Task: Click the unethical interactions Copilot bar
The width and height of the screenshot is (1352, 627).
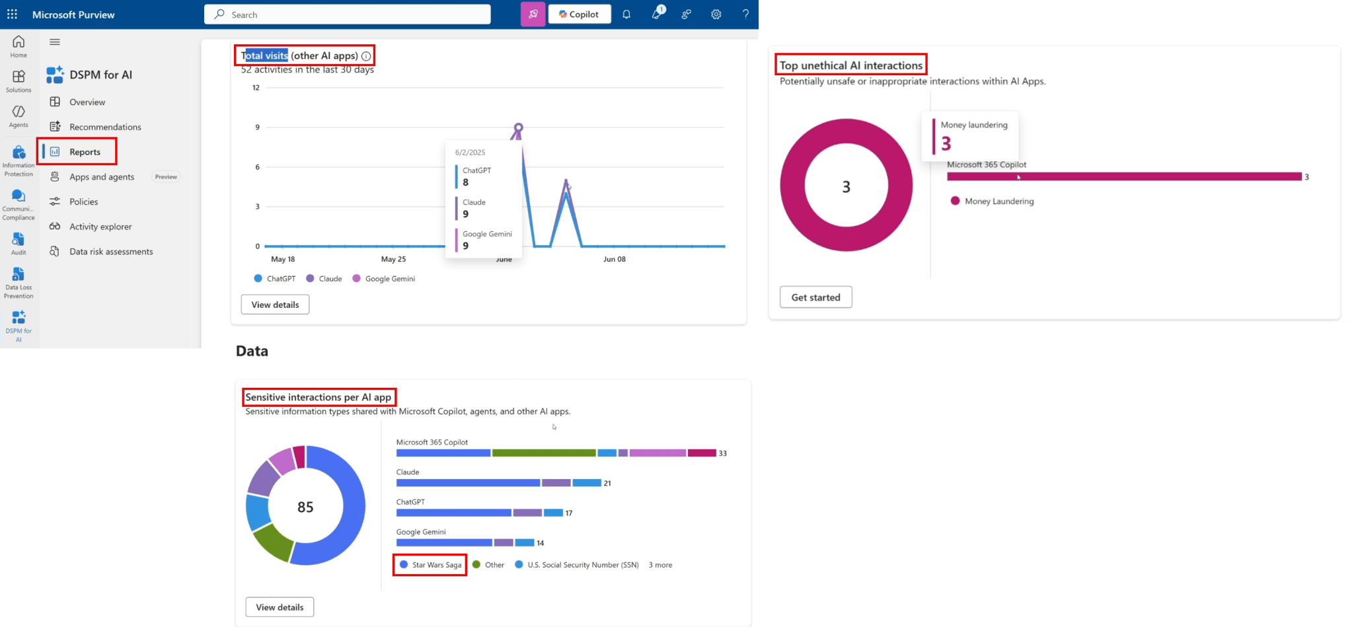Action: click(x=1124, y=176)
